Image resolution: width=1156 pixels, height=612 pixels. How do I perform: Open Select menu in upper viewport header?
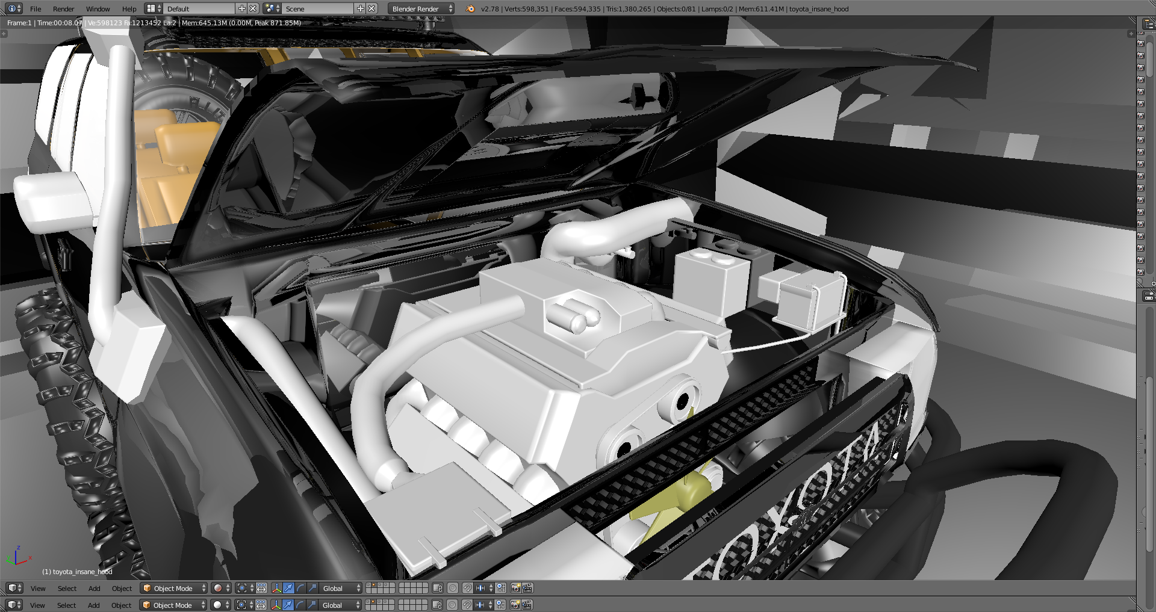pyautogui.click(x=67, y=589)
